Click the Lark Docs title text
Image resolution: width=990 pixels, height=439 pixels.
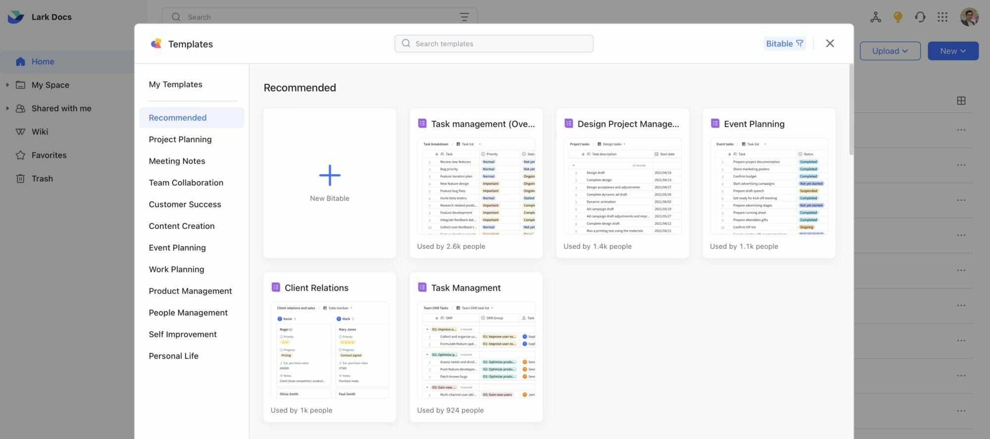[x=51, y=17]
